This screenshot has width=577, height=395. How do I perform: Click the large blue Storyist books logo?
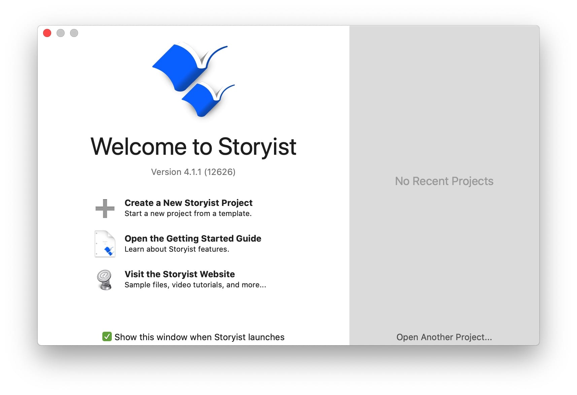[x=194, y=80]
